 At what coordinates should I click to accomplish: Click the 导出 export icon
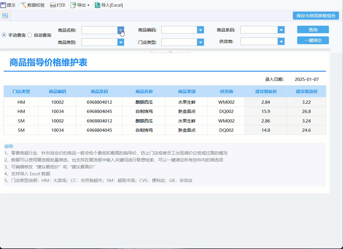pyautogui.click(x=73, y=5)
